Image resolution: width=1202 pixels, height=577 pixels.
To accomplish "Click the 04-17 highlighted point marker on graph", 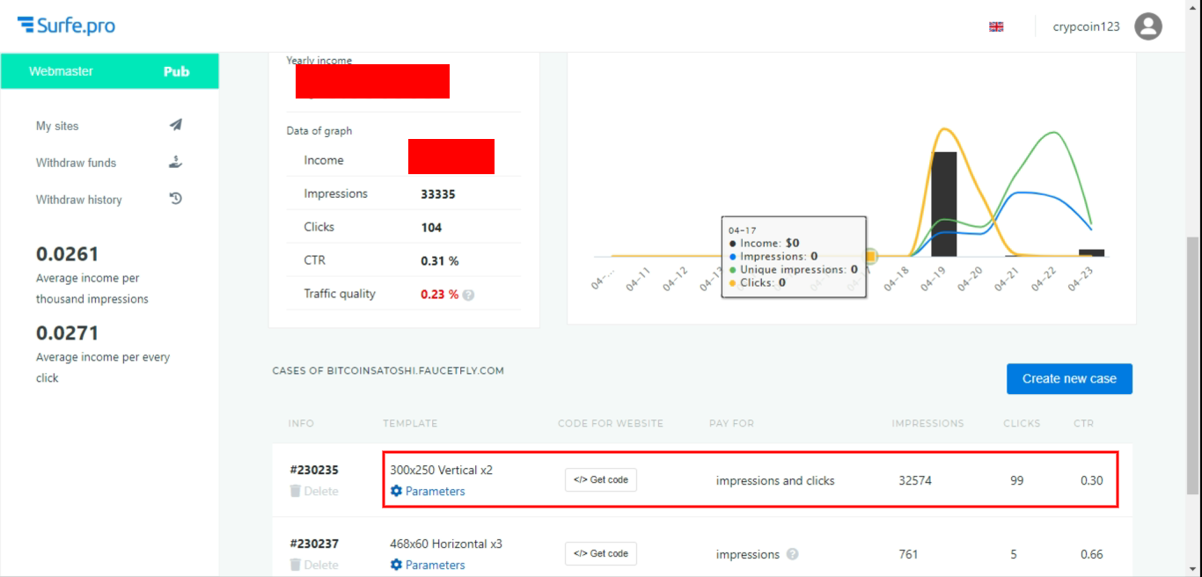I will [x=870, y=256].
